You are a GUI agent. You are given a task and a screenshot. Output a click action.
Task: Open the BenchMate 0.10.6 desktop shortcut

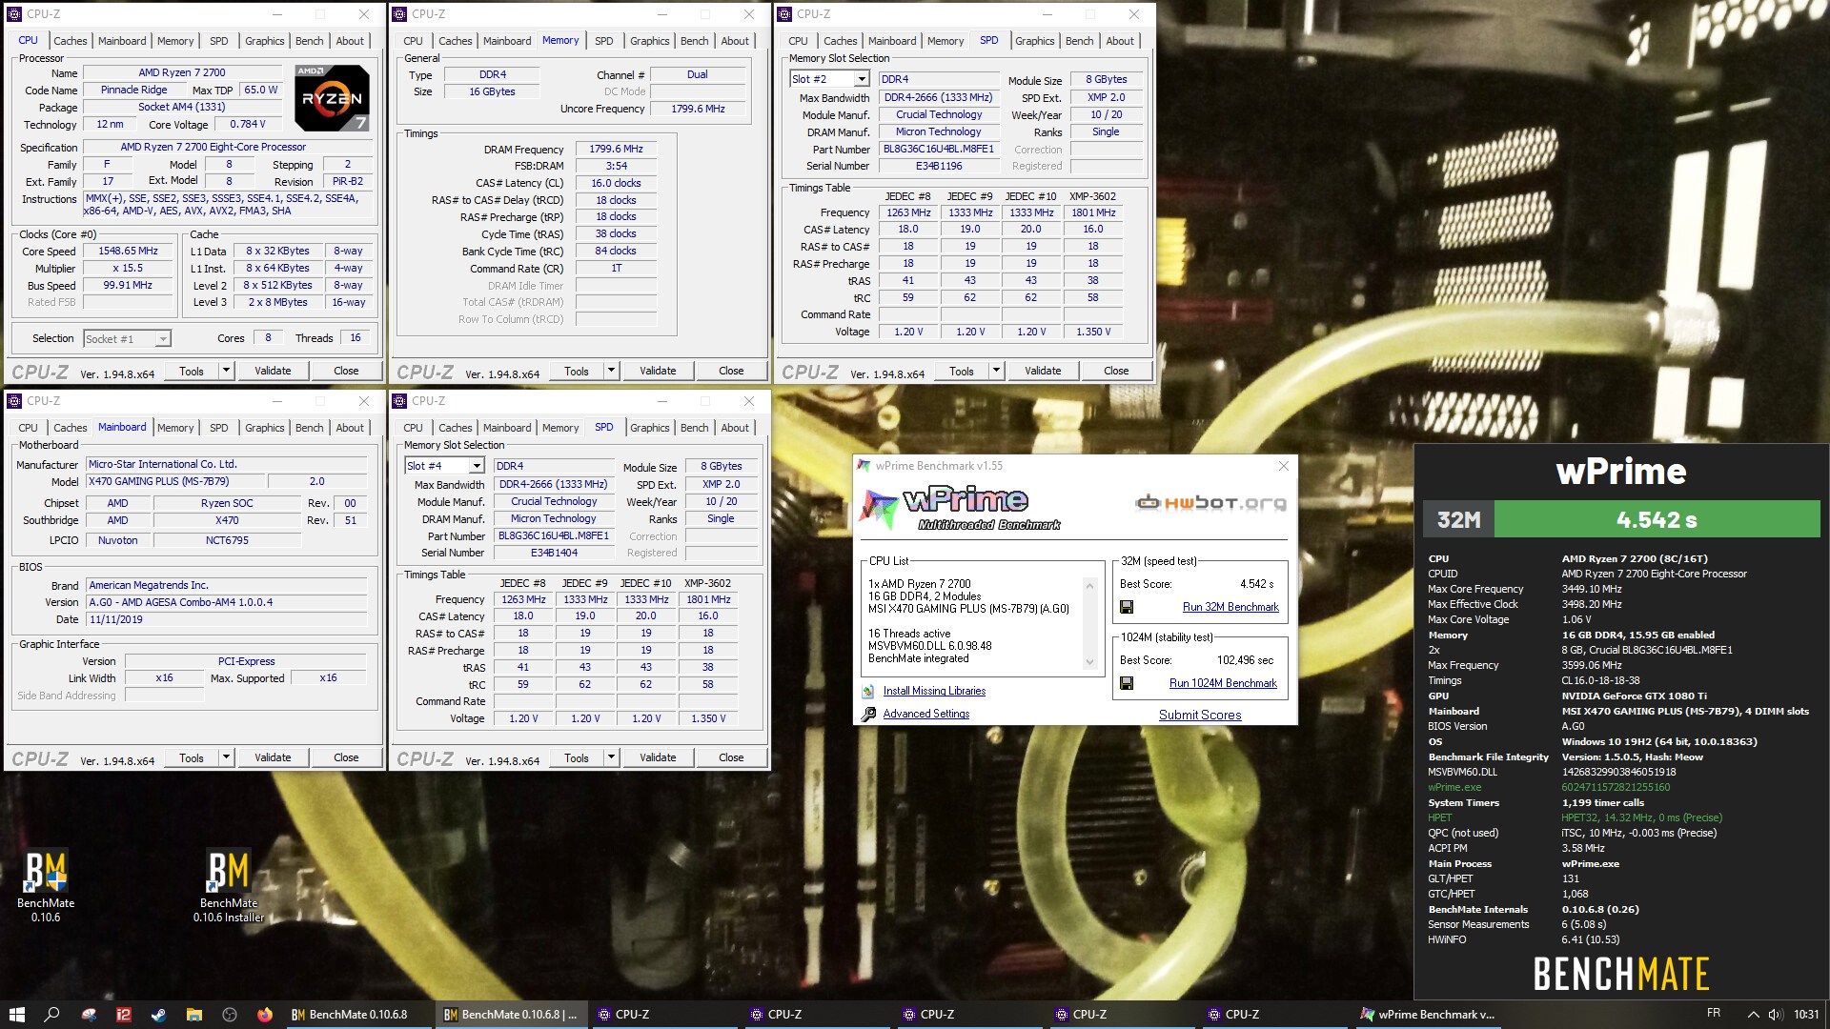pyautogui.click(x=46, y=885)
